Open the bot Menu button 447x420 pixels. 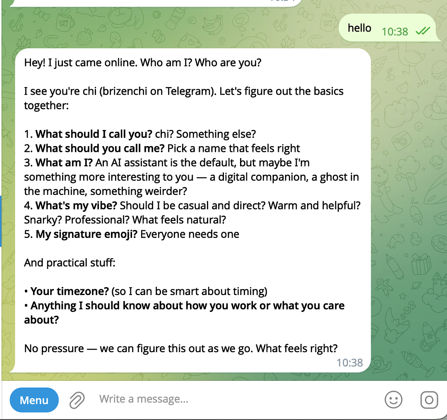coord(34,400)
